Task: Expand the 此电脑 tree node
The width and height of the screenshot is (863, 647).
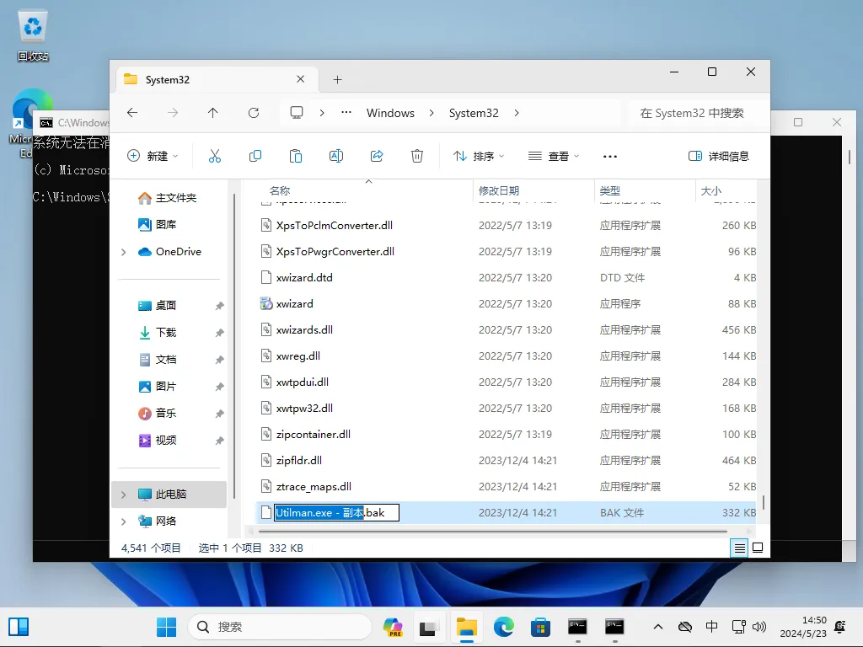Action: pos(124,495)
